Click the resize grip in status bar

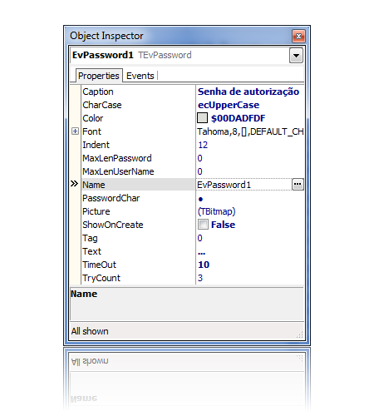pyautogui.click(x=299, y=334)
